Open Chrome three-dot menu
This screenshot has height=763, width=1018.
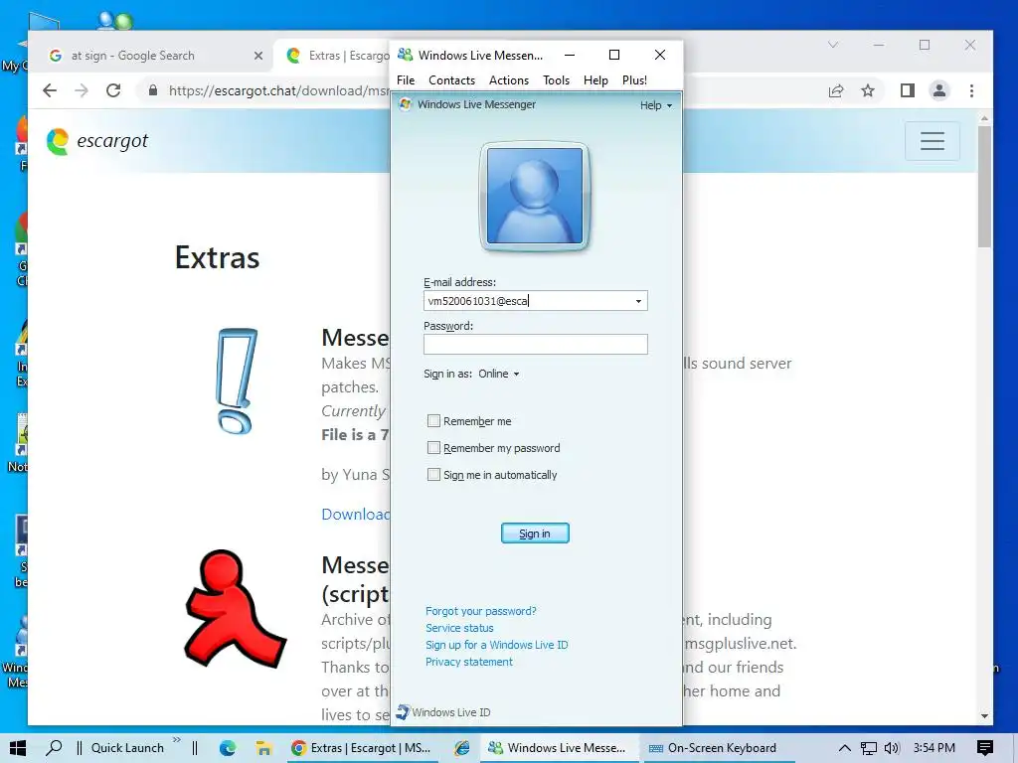[971, 90]
